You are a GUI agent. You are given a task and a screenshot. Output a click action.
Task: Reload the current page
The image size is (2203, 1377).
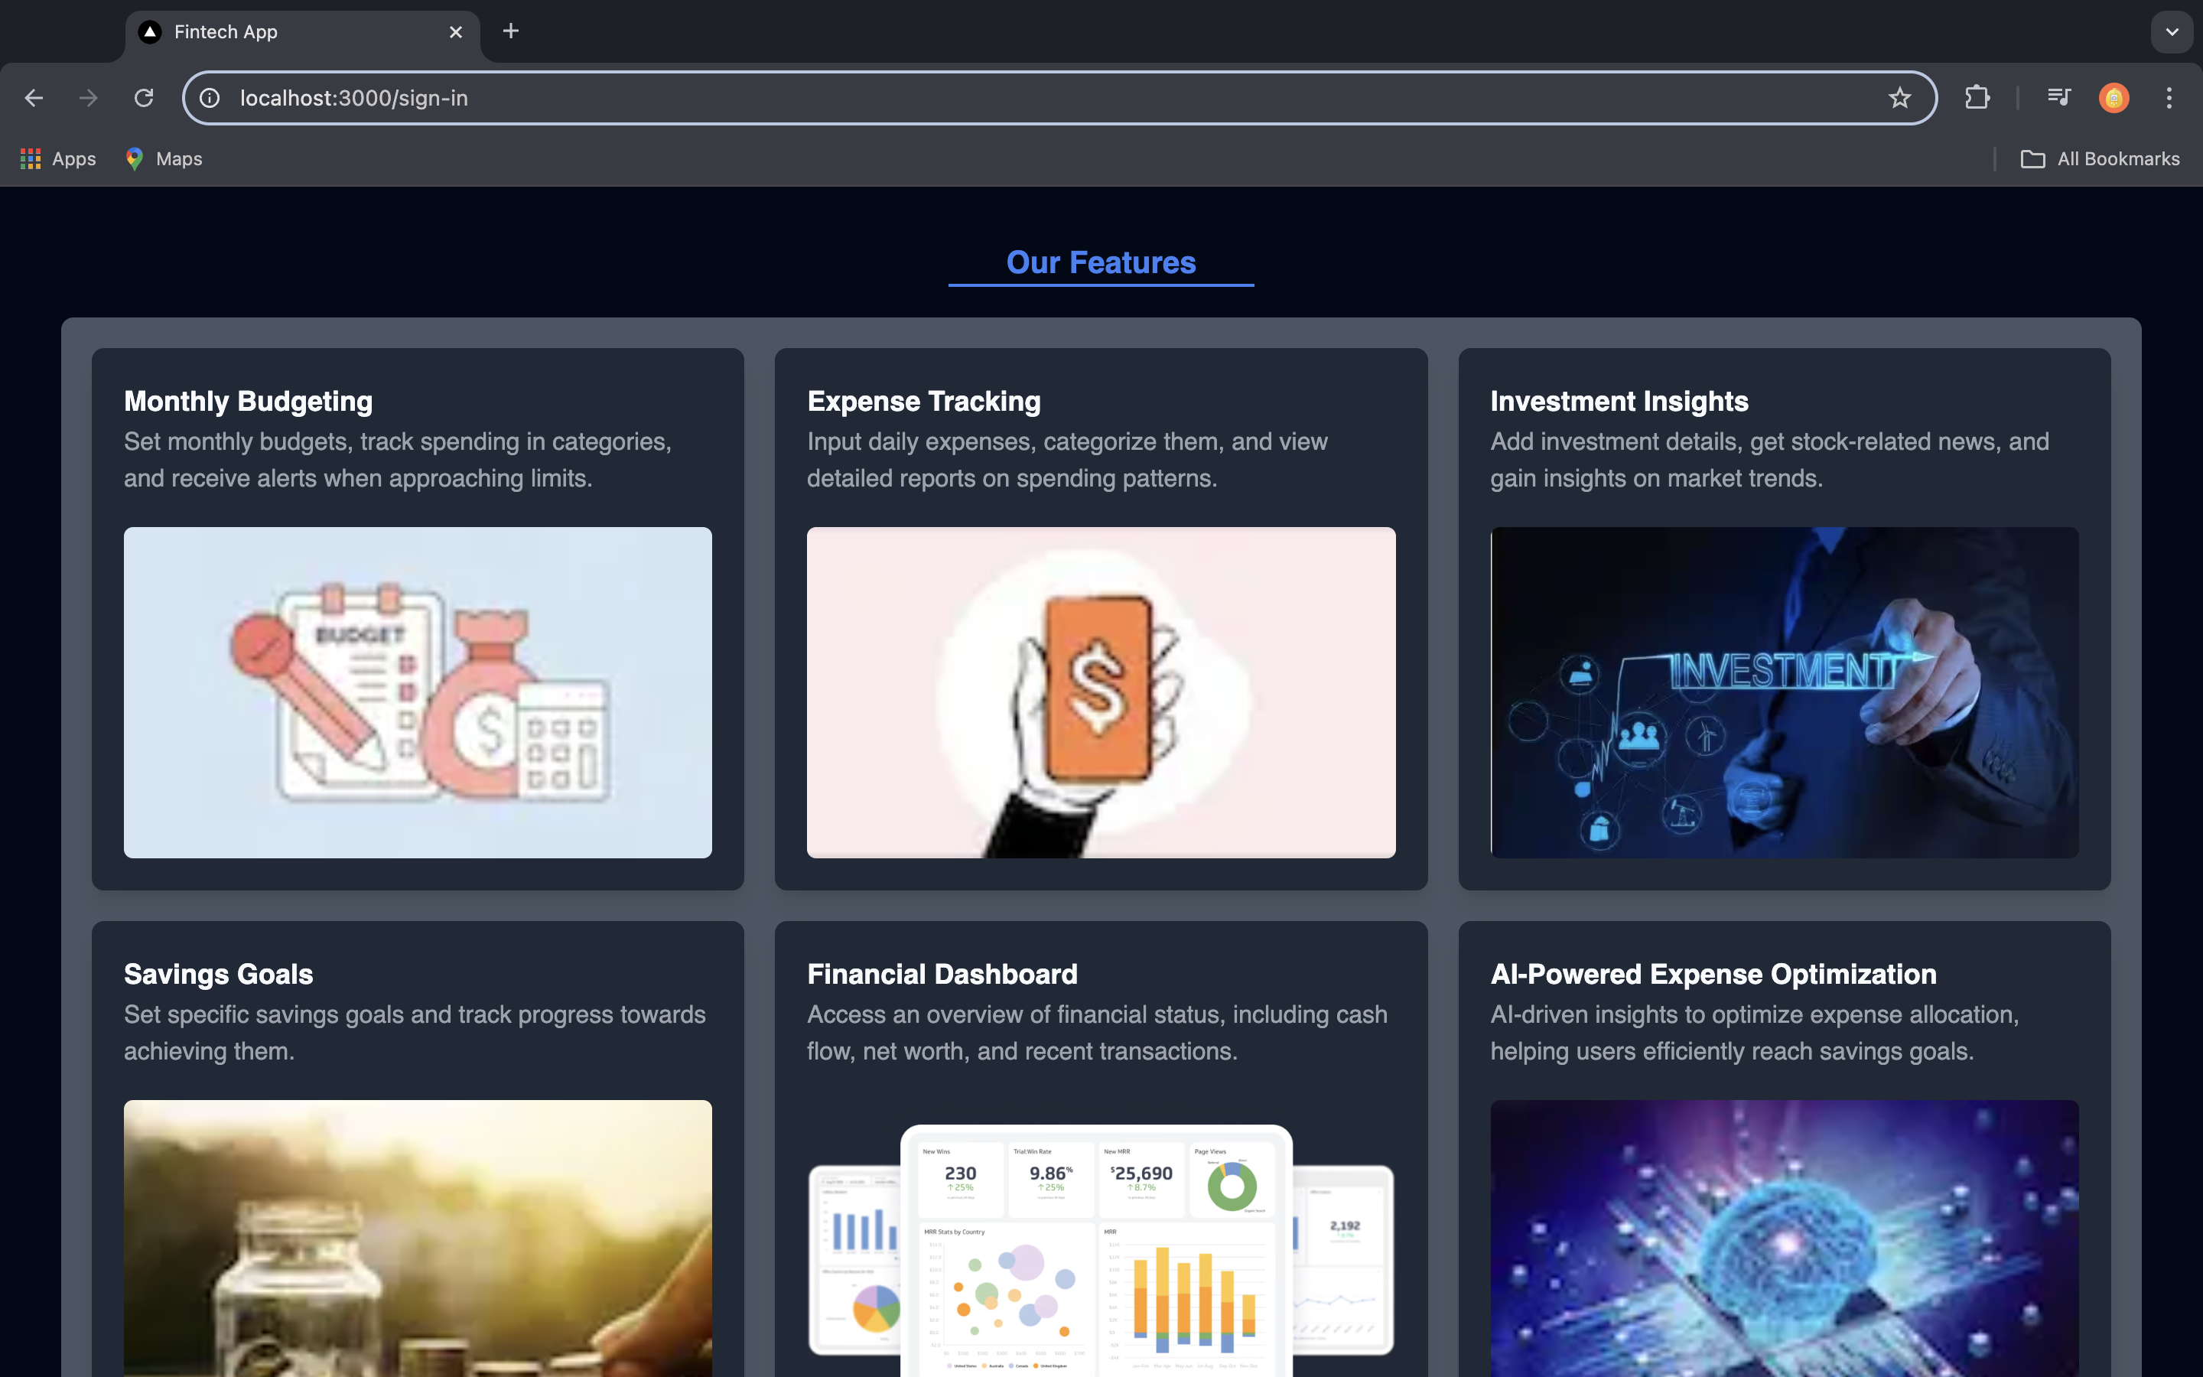(144, 97)
